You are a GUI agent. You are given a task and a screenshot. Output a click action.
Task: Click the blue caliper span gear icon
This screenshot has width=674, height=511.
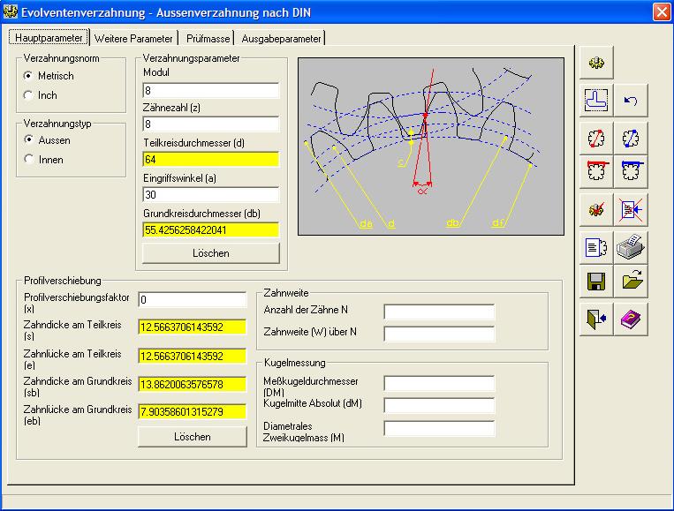click(x=631, y=171)
